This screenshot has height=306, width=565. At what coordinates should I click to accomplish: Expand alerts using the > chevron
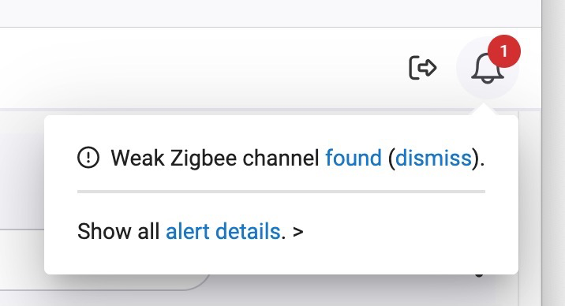(x=298, y=232)
